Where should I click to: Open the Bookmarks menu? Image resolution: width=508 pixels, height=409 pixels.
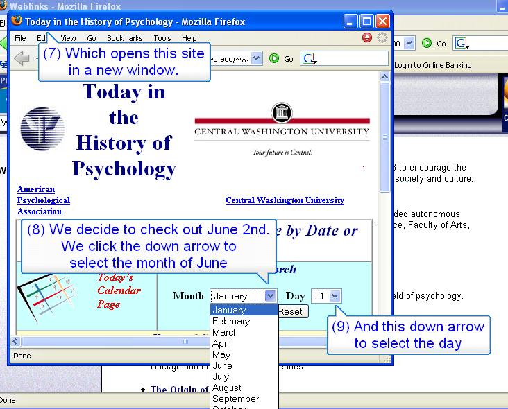125,38
